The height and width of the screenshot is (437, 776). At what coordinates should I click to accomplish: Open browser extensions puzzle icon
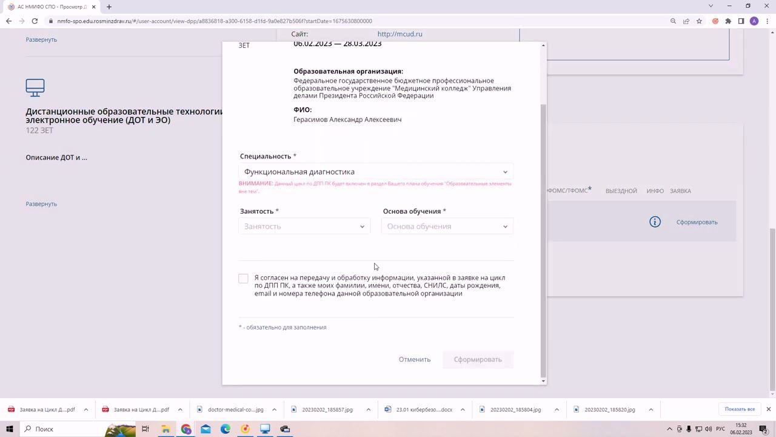[x=728, y=21]
